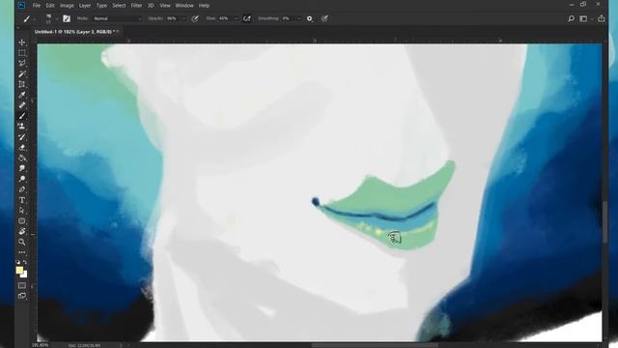Image resolution: width=618 pixels, height=348 pixels.
Task: Select the History Brush tool
Action: click(22, 137)
